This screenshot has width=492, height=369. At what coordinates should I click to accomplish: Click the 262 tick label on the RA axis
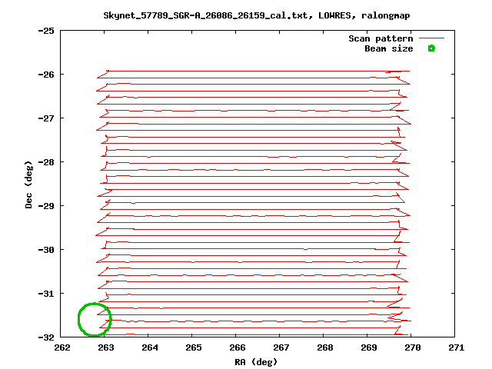(x=62, y=347)
